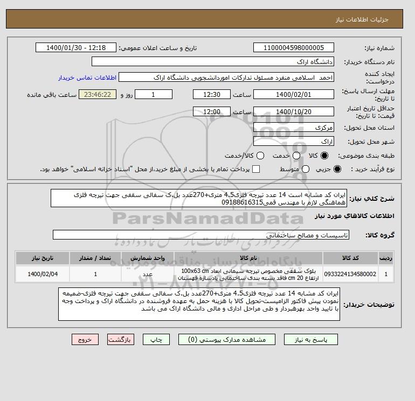Image resolution: width=415 pixels, height=401 pixels.
Task: Click the buyer name field دانشگاه اراک
Action: pos(213,61)
